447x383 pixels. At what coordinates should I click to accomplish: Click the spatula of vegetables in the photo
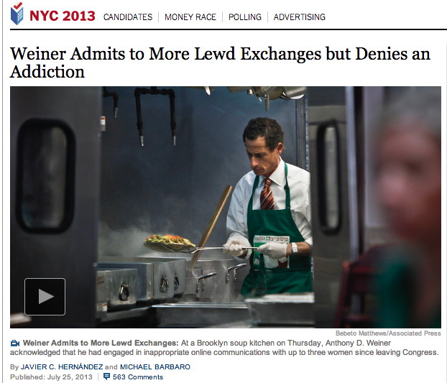click(170, 243)
